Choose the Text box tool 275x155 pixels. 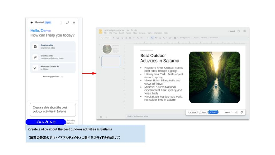click(x=156, y=38)
